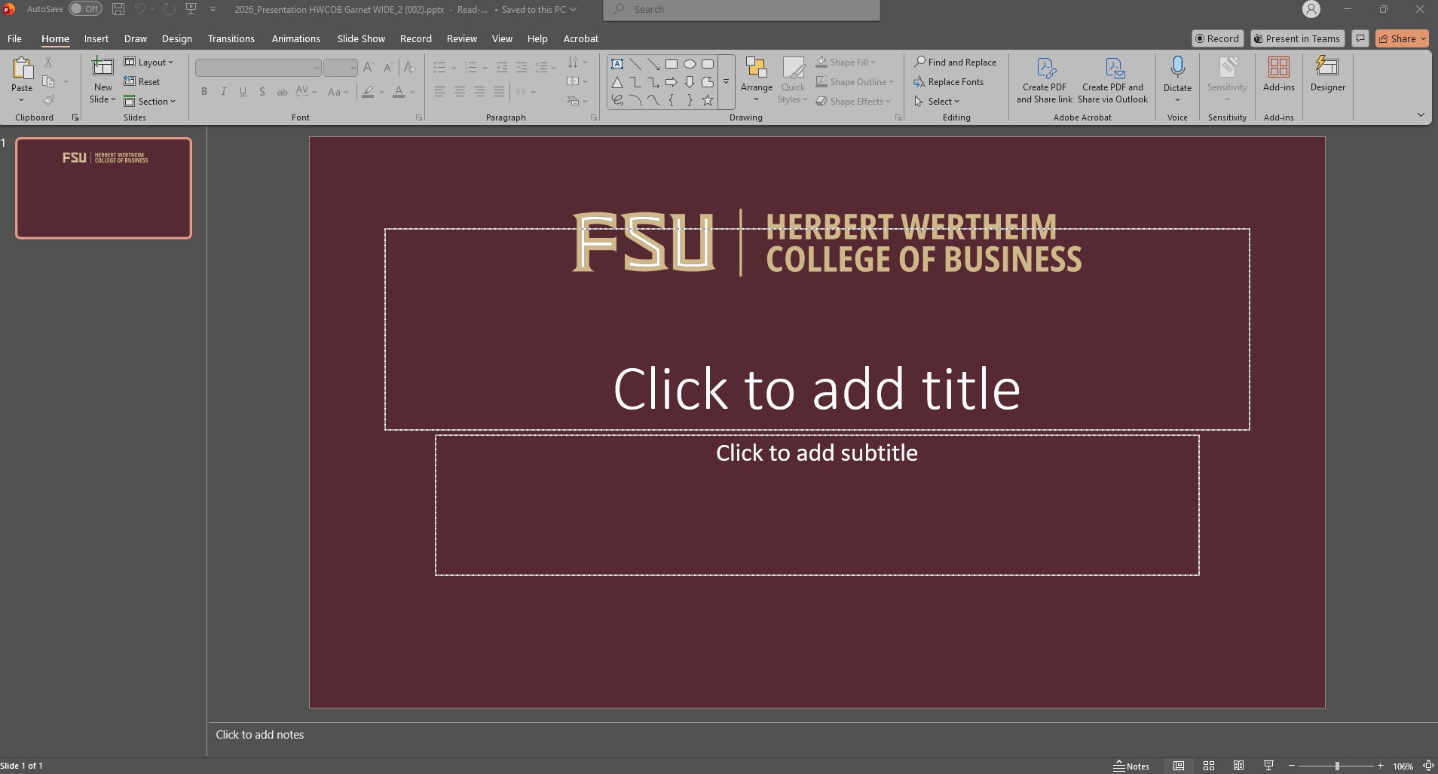Click the Add-ins icon
Screen dimensions: 1438x774
1278,69
